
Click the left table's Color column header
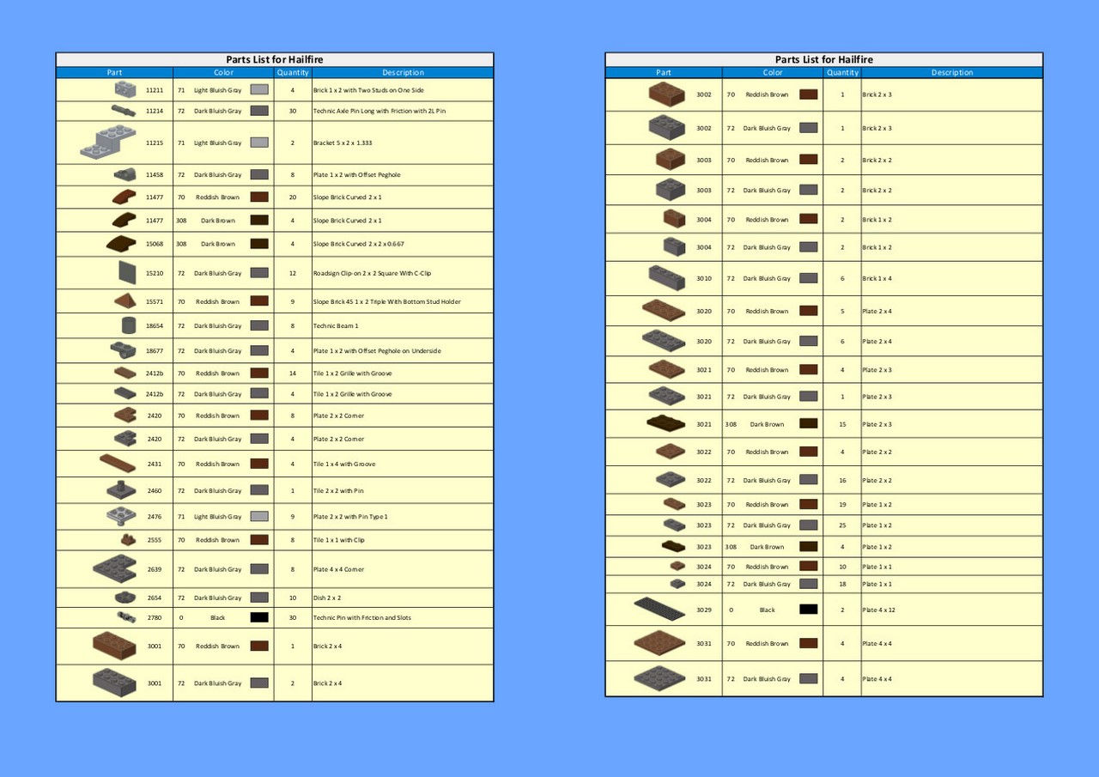[x=223, y=72]
